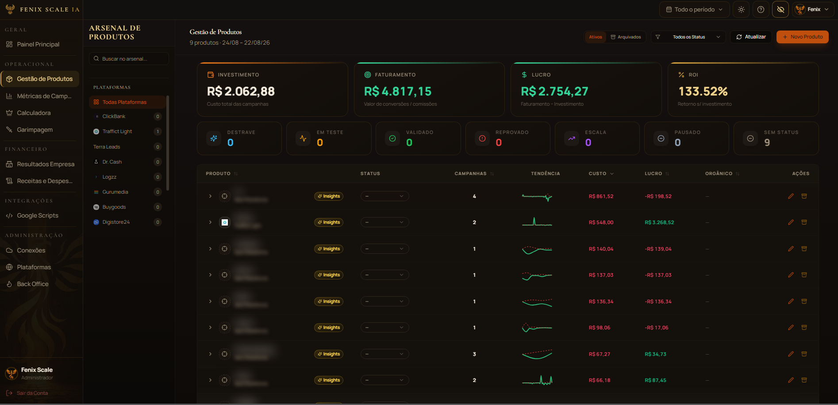Select the Todas Plataformas filter

pos(127,102)
